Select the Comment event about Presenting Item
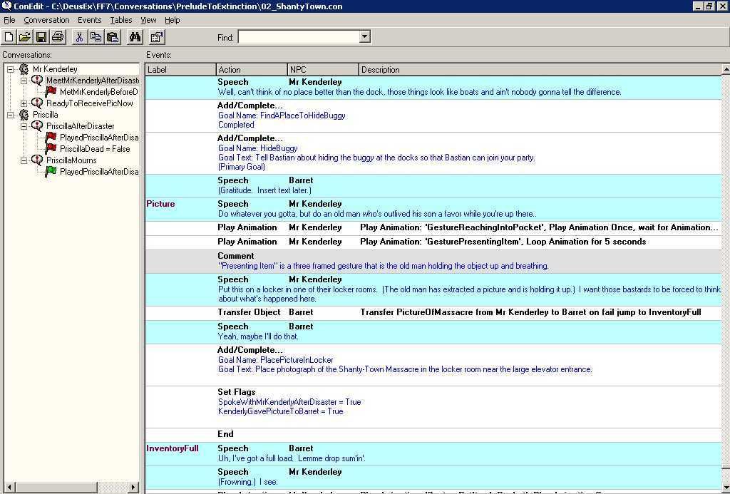Image resolution: width=730 pixels, height=494 pixels. point(433,261)
